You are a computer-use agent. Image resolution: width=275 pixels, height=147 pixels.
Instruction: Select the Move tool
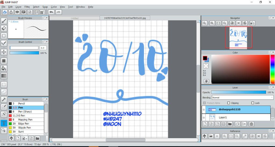[x=4, y=52]
